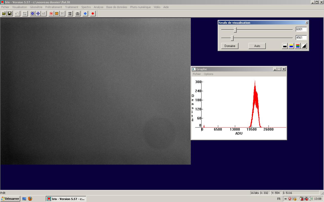Select the yellow-blue palette icon
This screenshot has height=202, width=324.
(291, 46)
